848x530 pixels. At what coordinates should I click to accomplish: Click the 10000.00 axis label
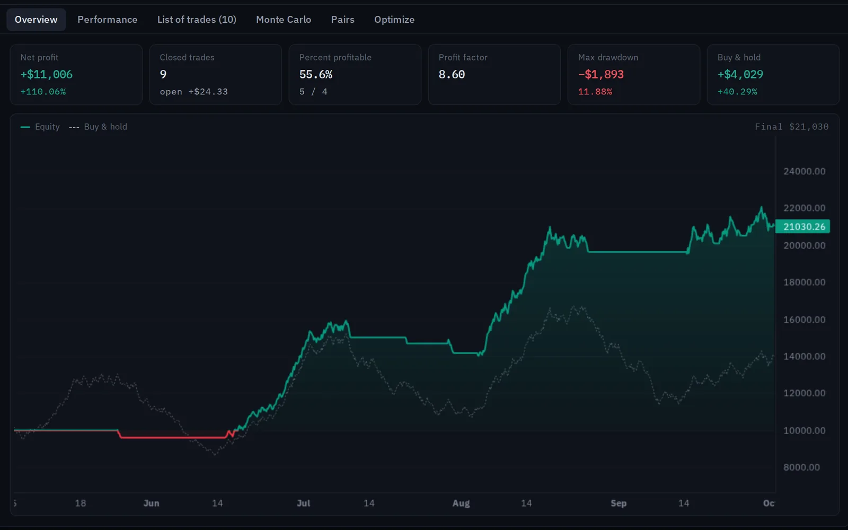[x=805, y=430]
